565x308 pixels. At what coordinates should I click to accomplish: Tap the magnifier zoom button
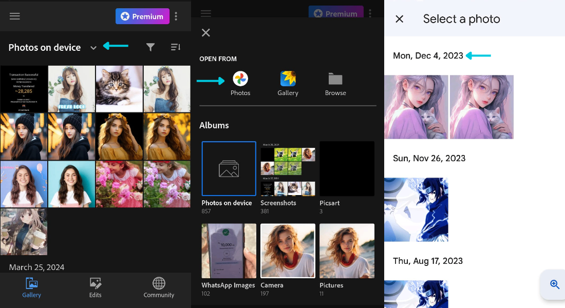pos(554,284)
